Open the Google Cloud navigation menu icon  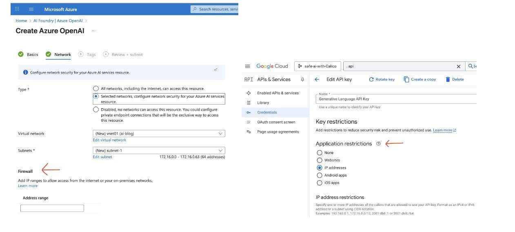(247, 66)
